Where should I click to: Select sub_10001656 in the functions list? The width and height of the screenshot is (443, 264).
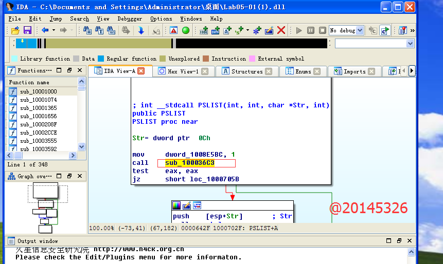[x=38, y=116]
